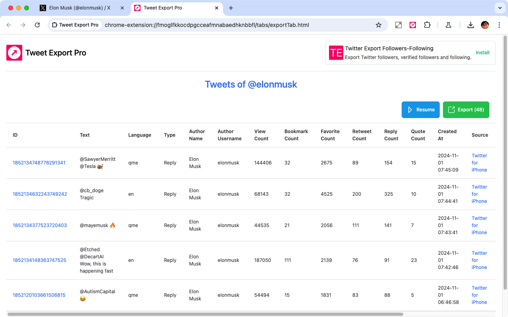The image size is (508, 317).
Task: Click the Export (48) button
Action: pyautogui.click(x=466, y=110)
